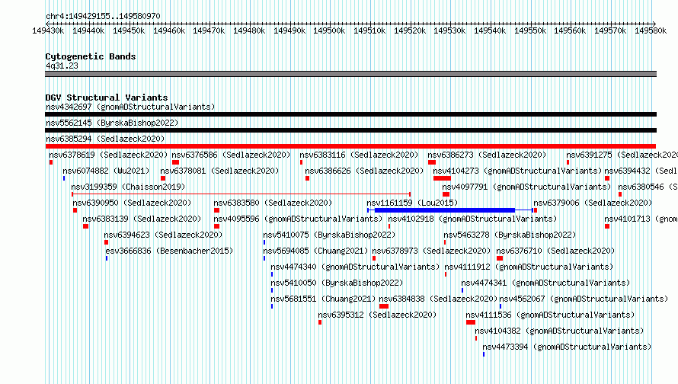Click the gray 4q31.23 cytogenetic band bar
Image resolution: width=678 pixels, height=384 pixels.
coord(350,74)
